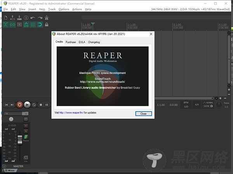Open the GLOBAL automation override dropdown
233x174 pixels.
(208, 105)
